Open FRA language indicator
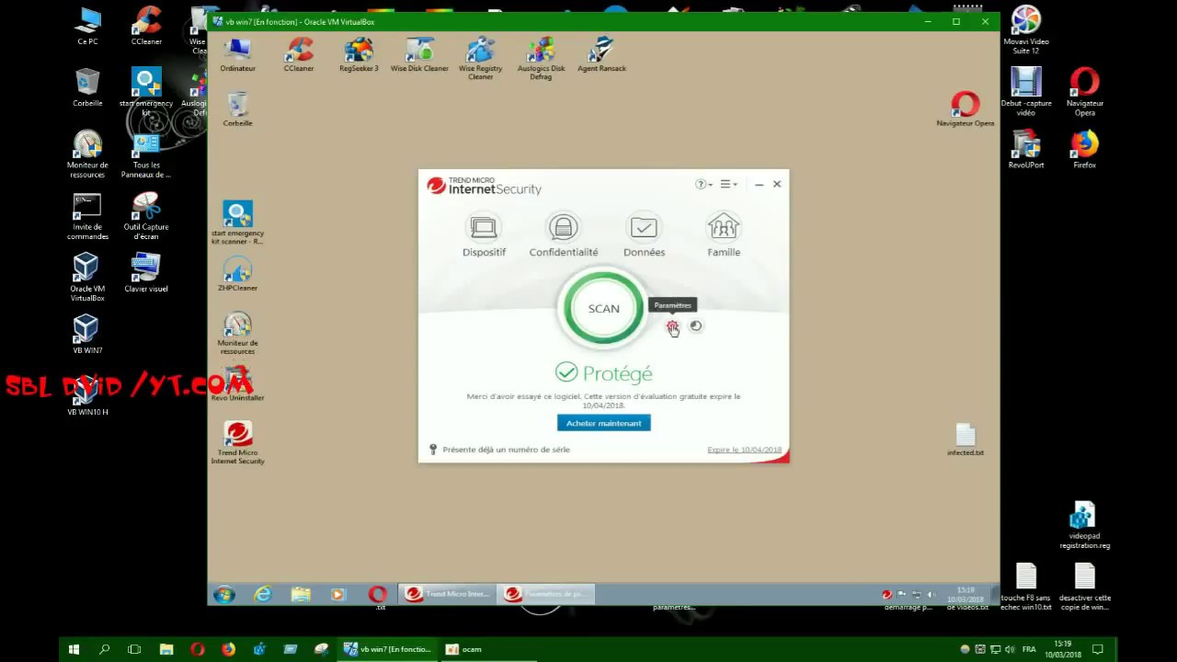The height and width of the screenshot is (662, 1177). coord(1029,649)
